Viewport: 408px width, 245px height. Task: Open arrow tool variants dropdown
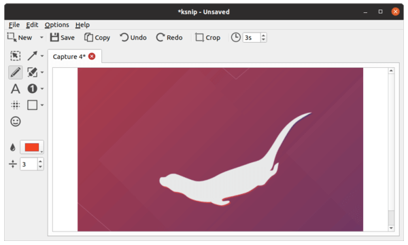pos(42,56)
